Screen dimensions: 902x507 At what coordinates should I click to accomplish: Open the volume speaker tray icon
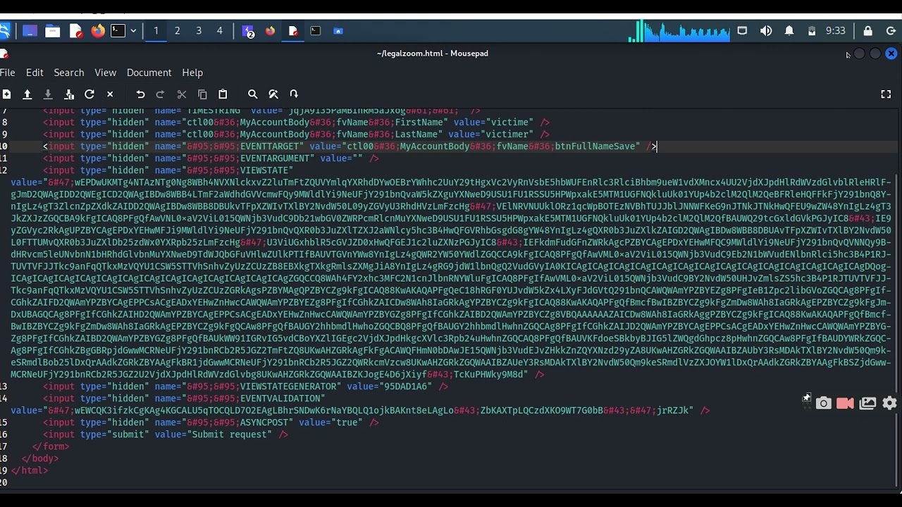pos(766,31)
